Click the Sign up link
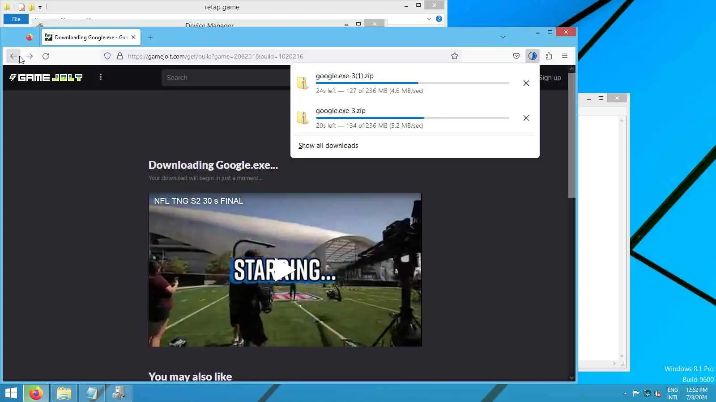The image size is (716, 402). click(x=550, y=78)
